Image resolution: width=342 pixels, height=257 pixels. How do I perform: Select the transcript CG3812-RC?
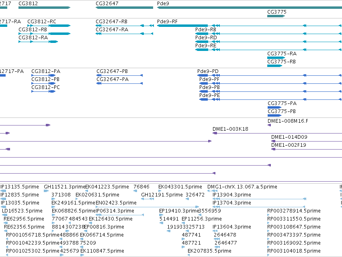42,22
